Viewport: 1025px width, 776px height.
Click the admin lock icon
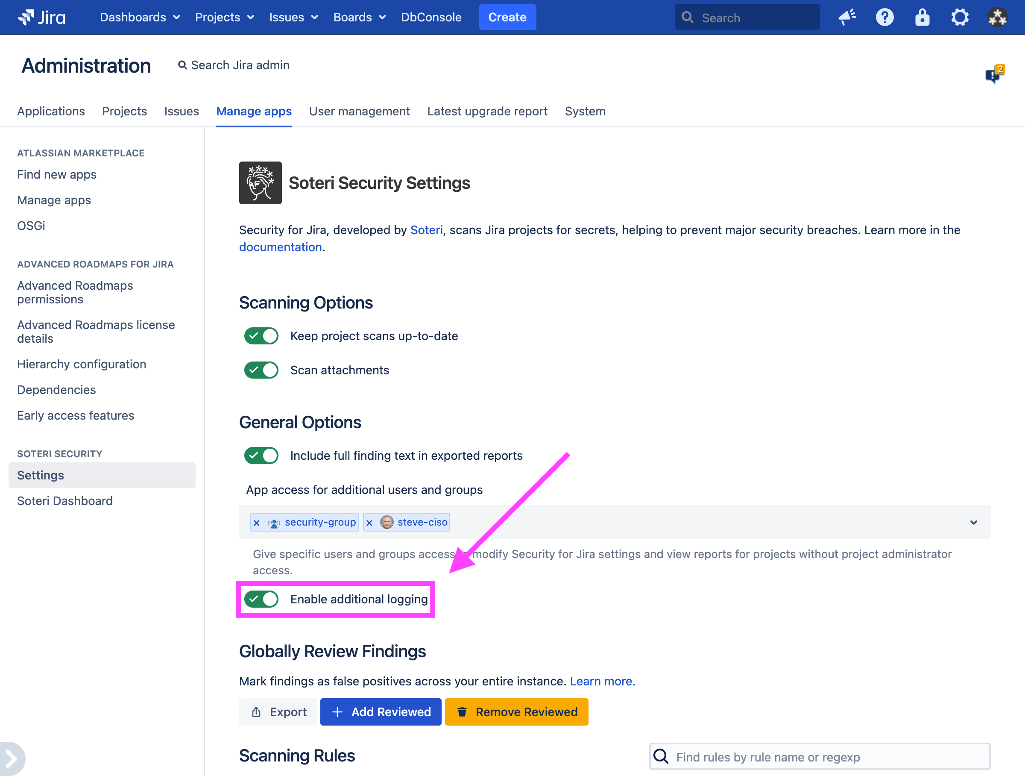click(x=922, y=17)
